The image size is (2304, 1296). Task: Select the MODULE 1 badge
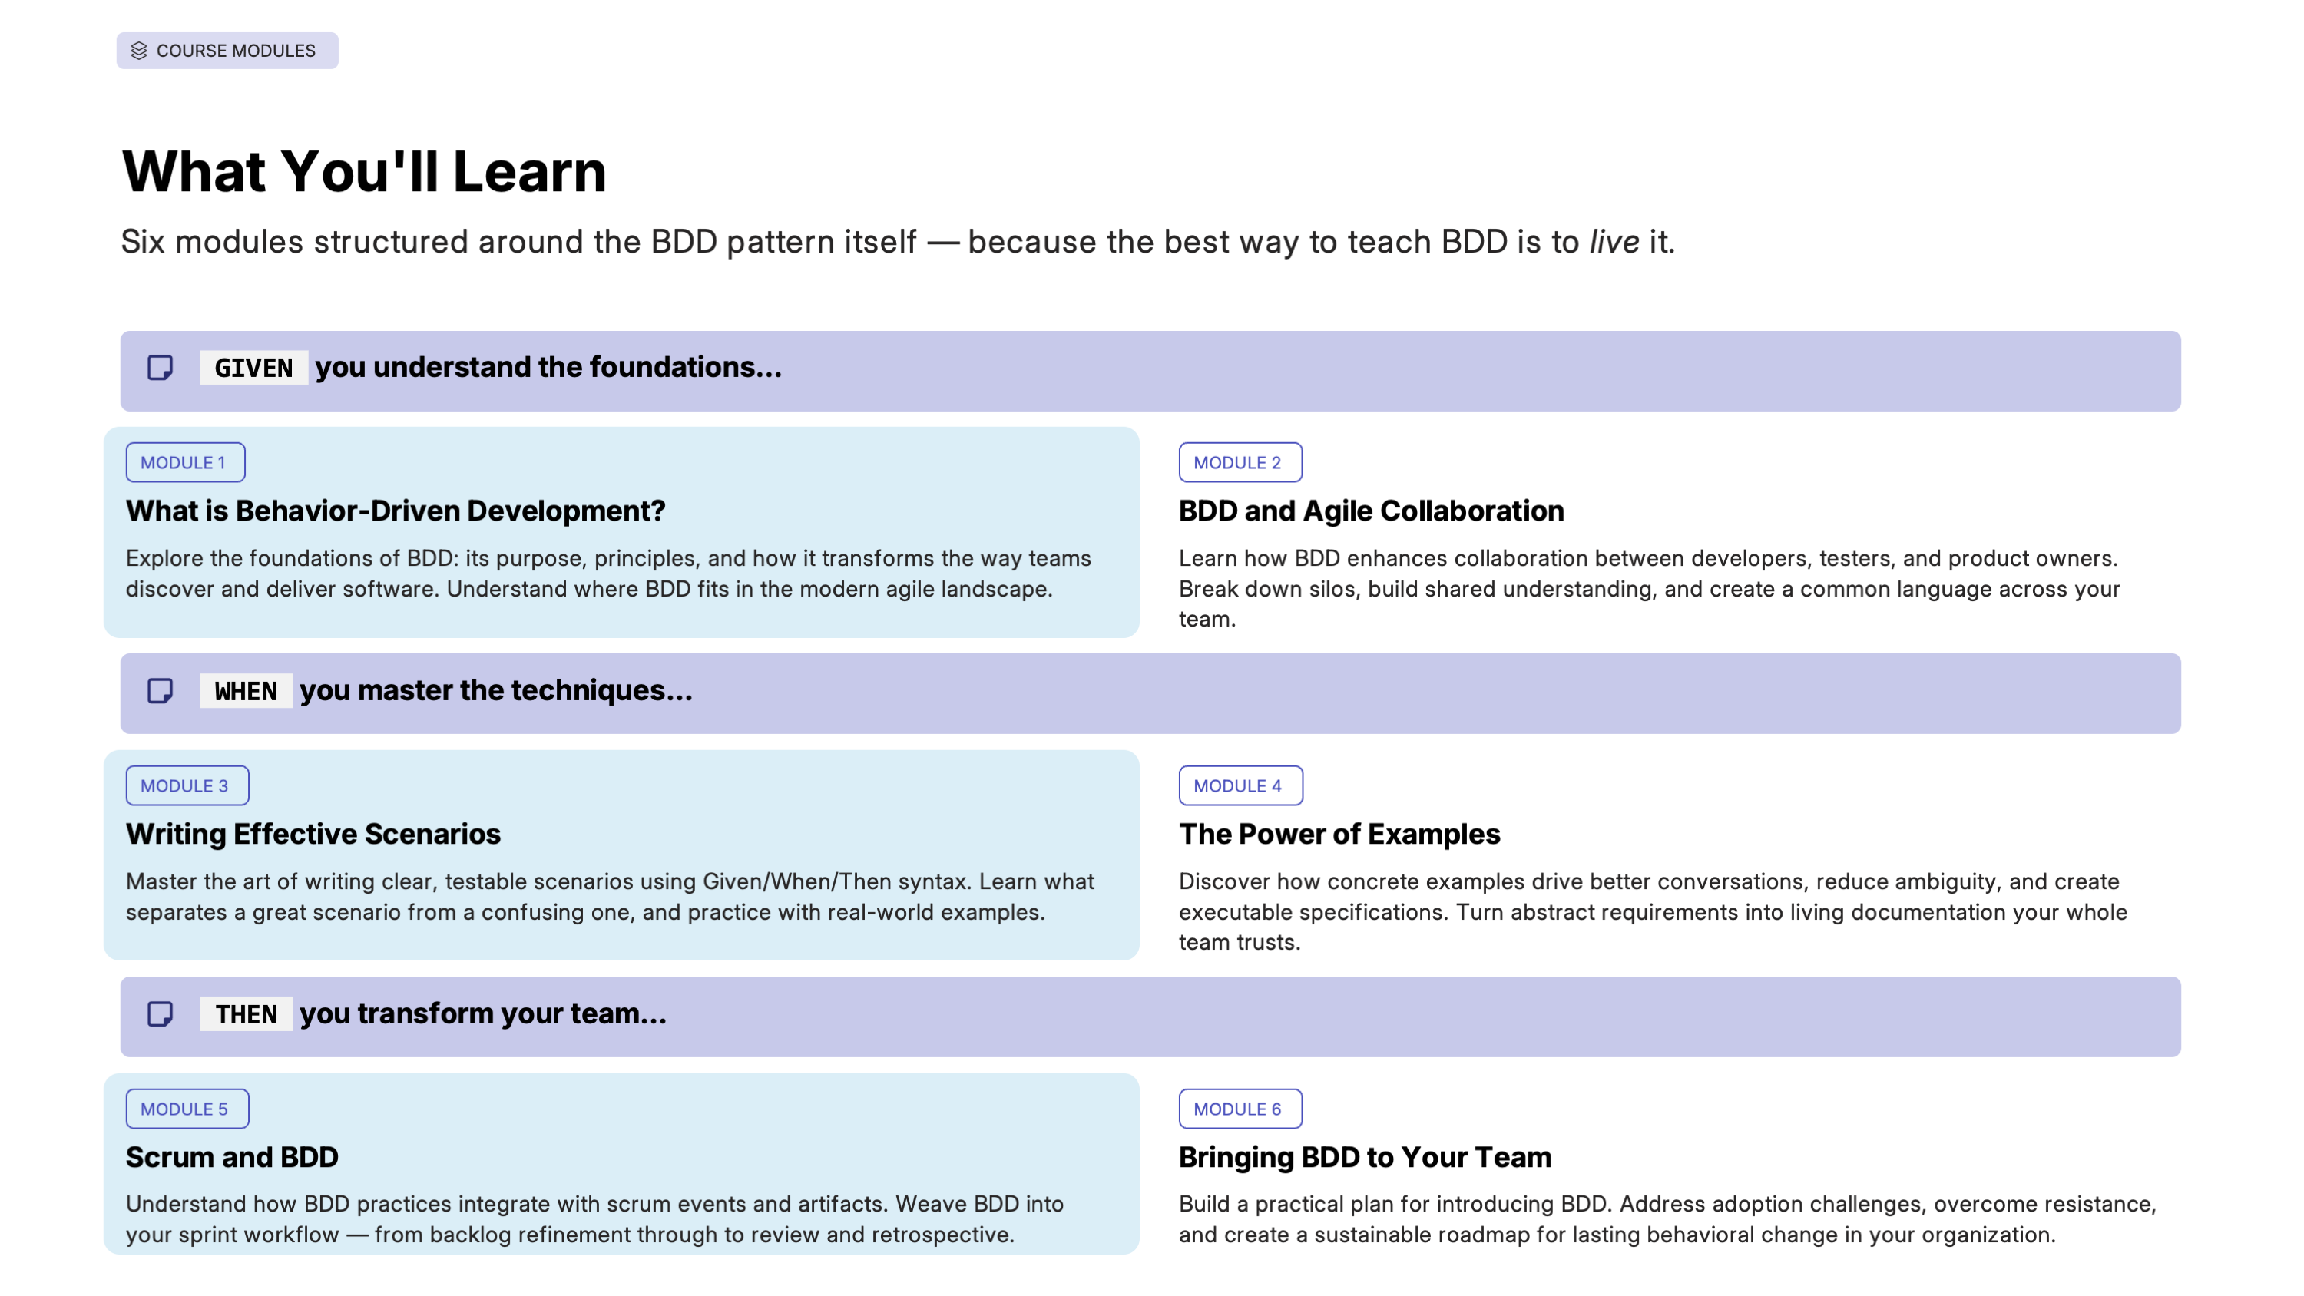[185, 462]
